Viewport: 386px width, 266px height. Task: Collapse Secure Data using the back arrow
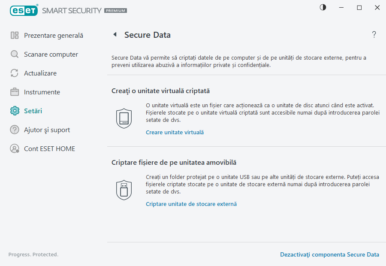pos(115,34)
